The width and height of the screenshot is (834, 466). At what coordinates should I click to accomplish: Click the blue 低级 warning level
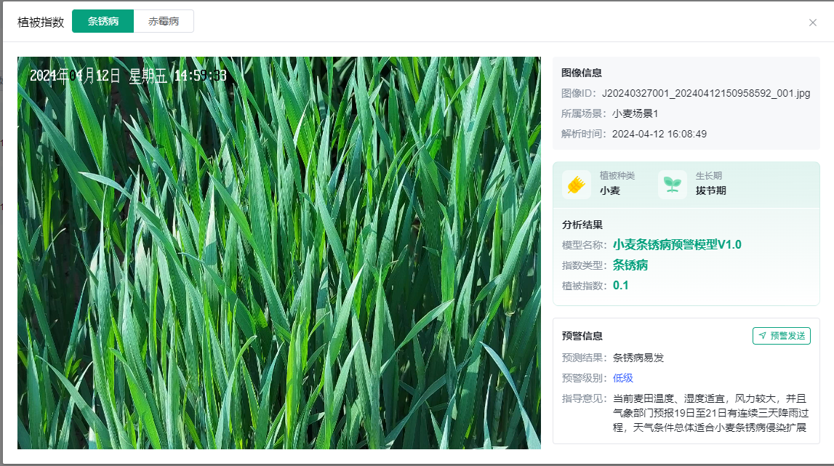click(623, 378)
